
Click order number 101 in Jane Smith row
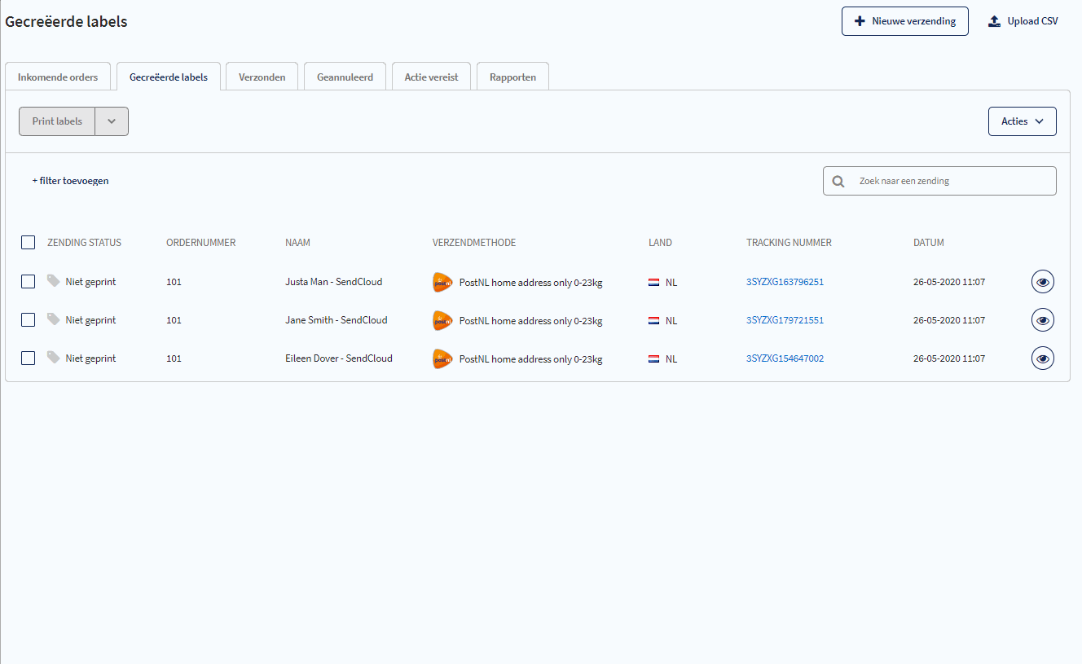[x=174, y=320]
